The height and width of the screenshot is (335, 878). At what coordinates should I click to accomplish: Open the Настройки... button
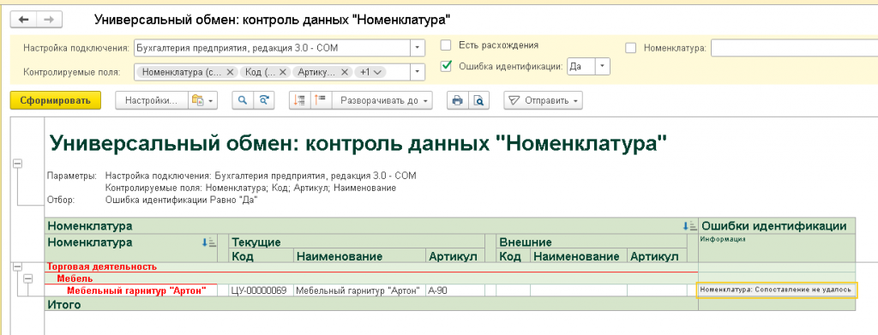(151, 100)
